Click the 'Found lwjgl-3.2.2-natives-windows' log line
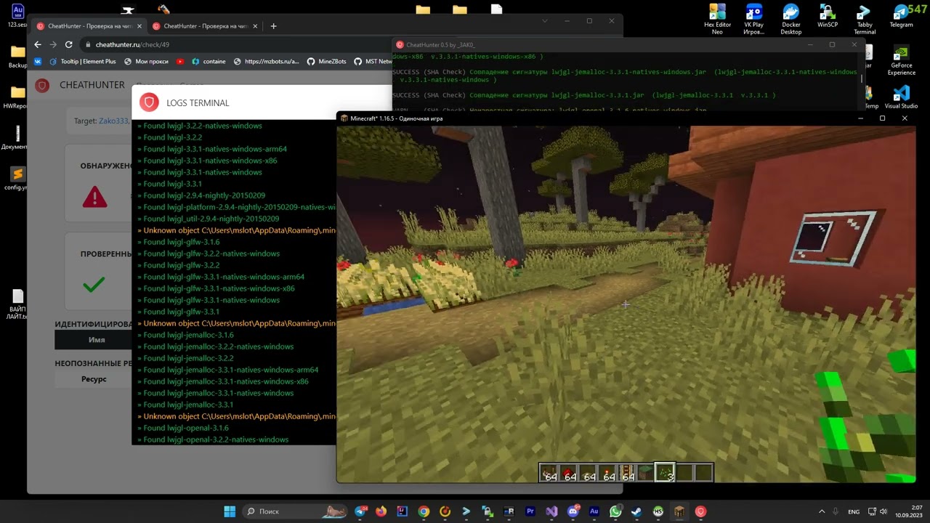The height and width of the screenshot is (523, 930). point(200,126)
